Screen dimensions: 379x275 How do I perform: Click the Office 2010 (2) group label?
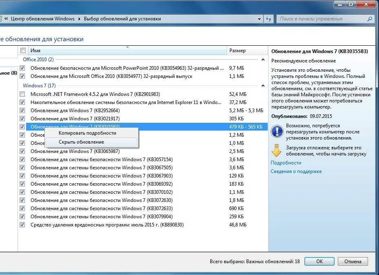click(38, 60)
